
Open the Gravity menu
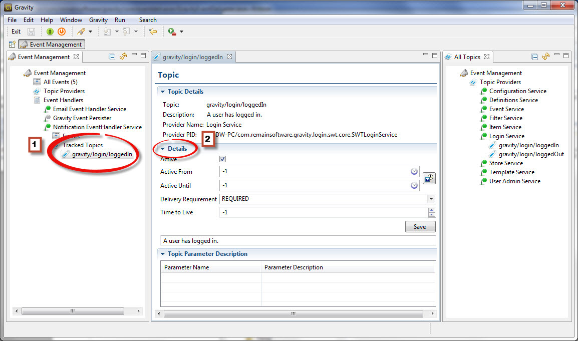(98, 20)
